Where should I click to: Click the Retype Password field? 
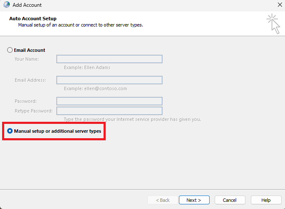[109, 111]
